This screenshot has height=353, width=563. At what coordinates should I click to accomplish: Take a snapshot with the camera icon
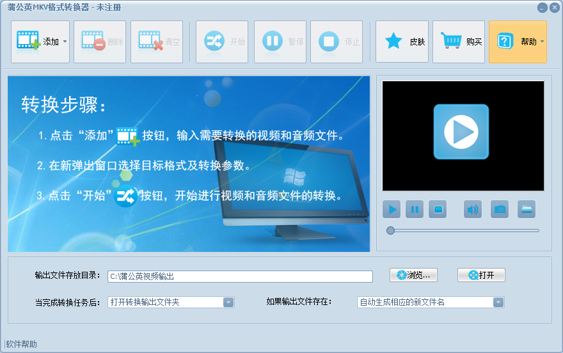pos(500,209)
